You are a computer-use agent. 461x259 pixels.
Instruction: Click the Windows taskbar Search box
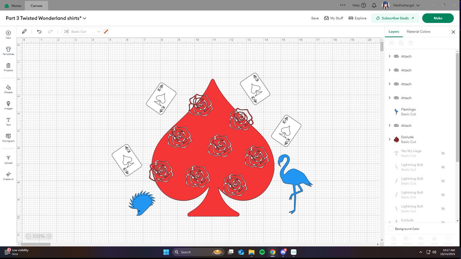pos(198,252)
